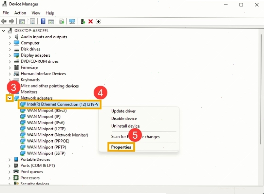Image resolution: width=264 pixels, height=194 pixels.
Task: Select WAN Miniport (SSTP)
Action: tap(46, 153)
